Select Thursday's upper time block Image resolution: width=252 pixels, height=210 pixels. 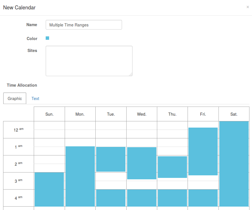pyautogui.click(x=172, y=167)
